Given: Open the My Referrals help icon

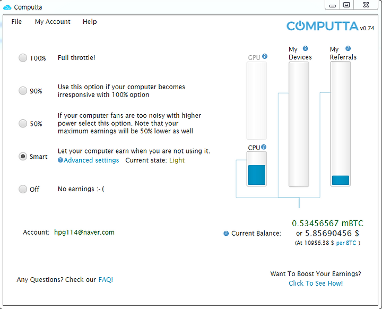Looking at the screenshot, I should coord(348,48).
